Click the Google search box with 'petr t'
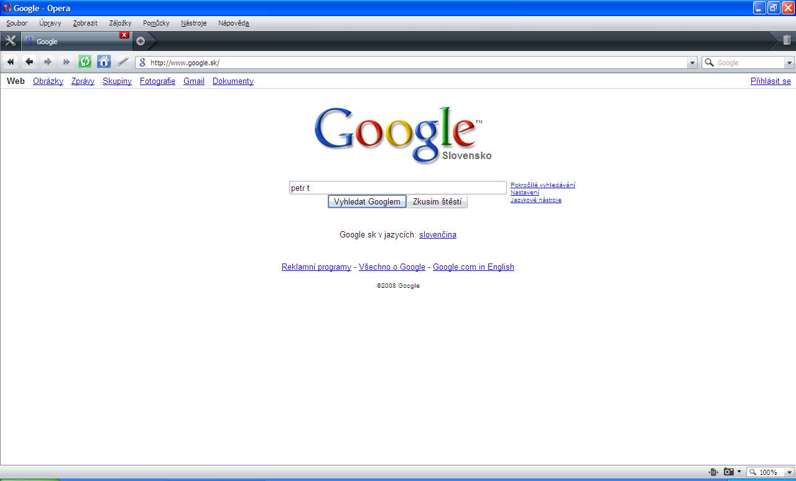 tap(398, 188)
